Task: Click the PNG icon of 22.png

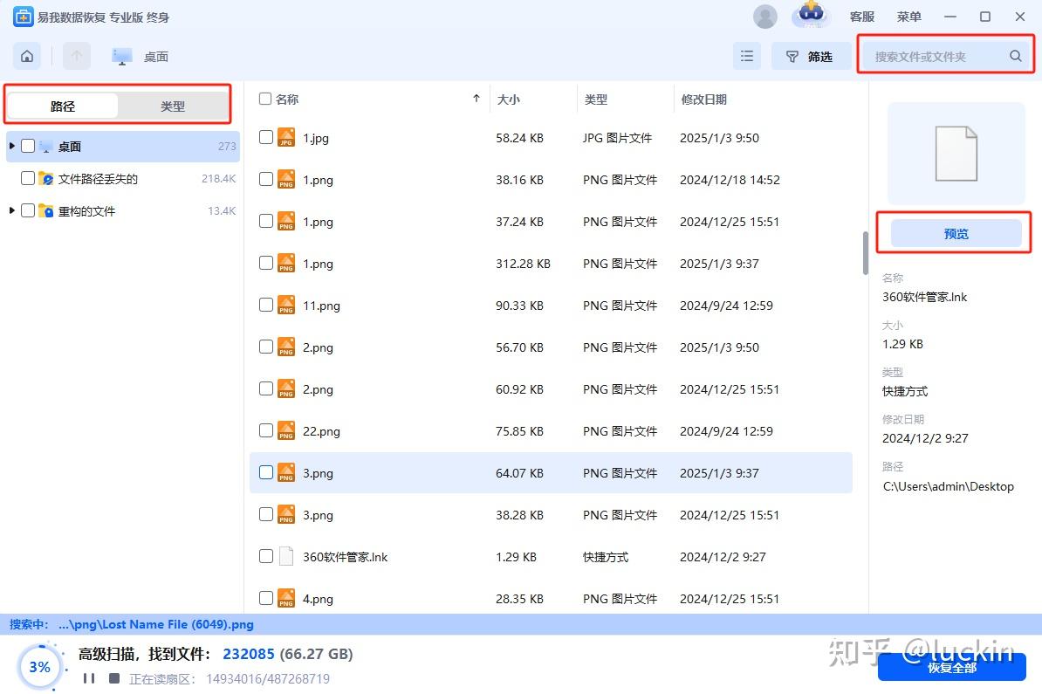Action: (286, 430)
